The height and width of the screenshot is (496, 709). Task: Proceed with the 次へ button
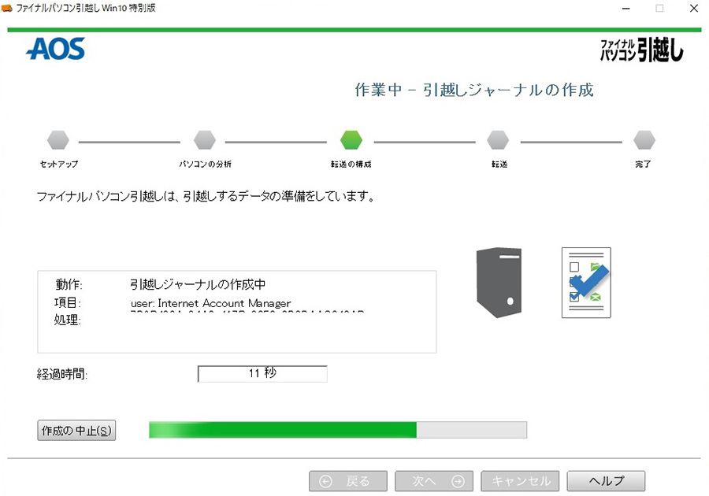434,481
